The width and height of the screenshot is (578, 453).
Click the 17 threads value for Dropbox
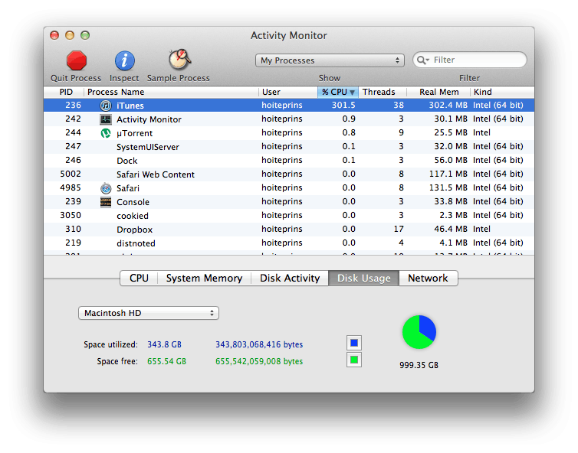(399, 229)
